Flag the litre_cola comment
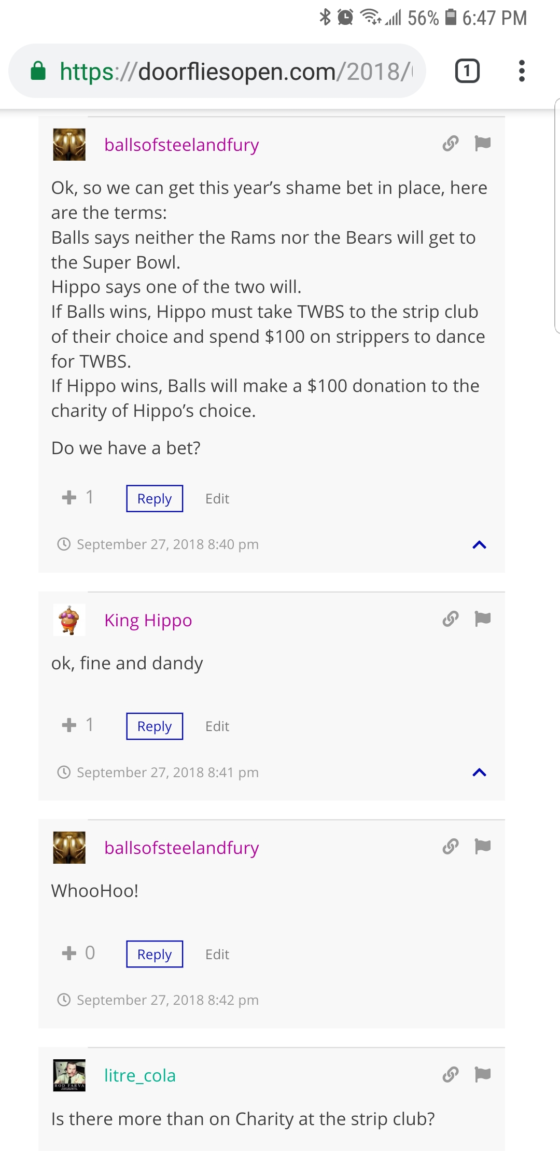Image resolution: width=560 pixels, height=1151 pixels. tap(482, 1075)
